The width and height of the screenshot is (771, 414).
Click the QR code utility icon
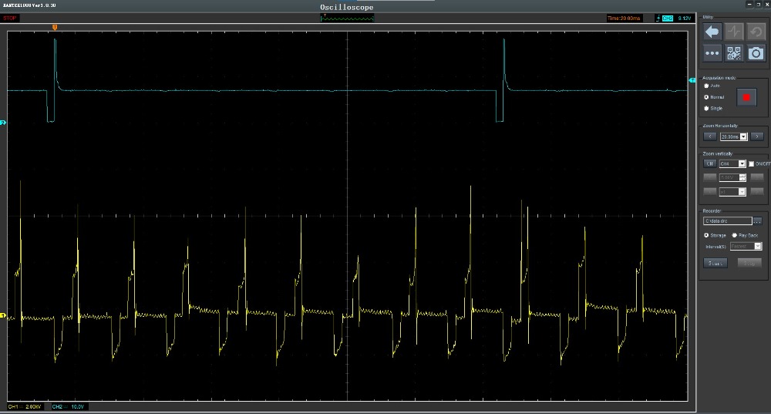(734, 53)
